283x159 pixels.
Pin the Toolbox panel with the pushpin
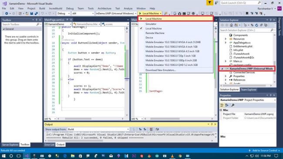(x=37, y=20)
